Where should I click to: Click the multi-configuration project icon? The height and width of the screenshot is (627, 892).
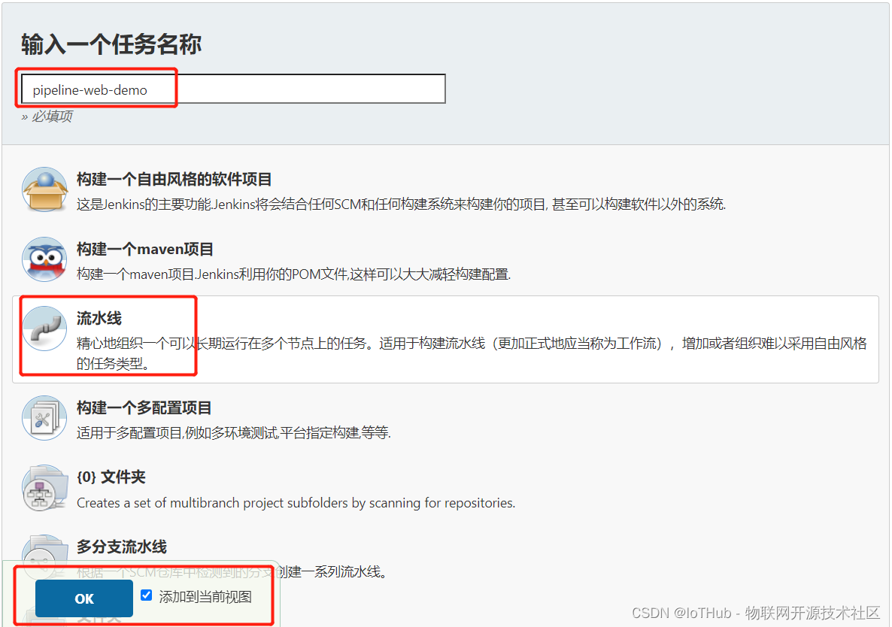tap(45, 419)
